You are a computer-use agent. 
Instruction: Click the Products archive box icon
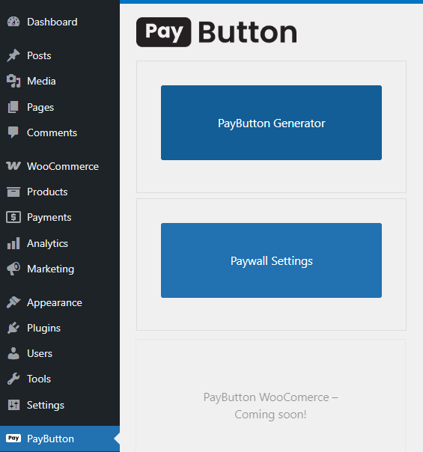13,192
